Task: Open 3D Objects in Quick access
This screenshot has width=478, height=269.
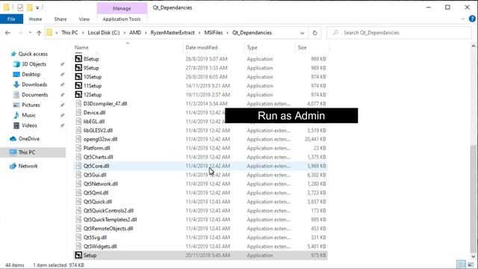Action: click(x=34, y=64)
